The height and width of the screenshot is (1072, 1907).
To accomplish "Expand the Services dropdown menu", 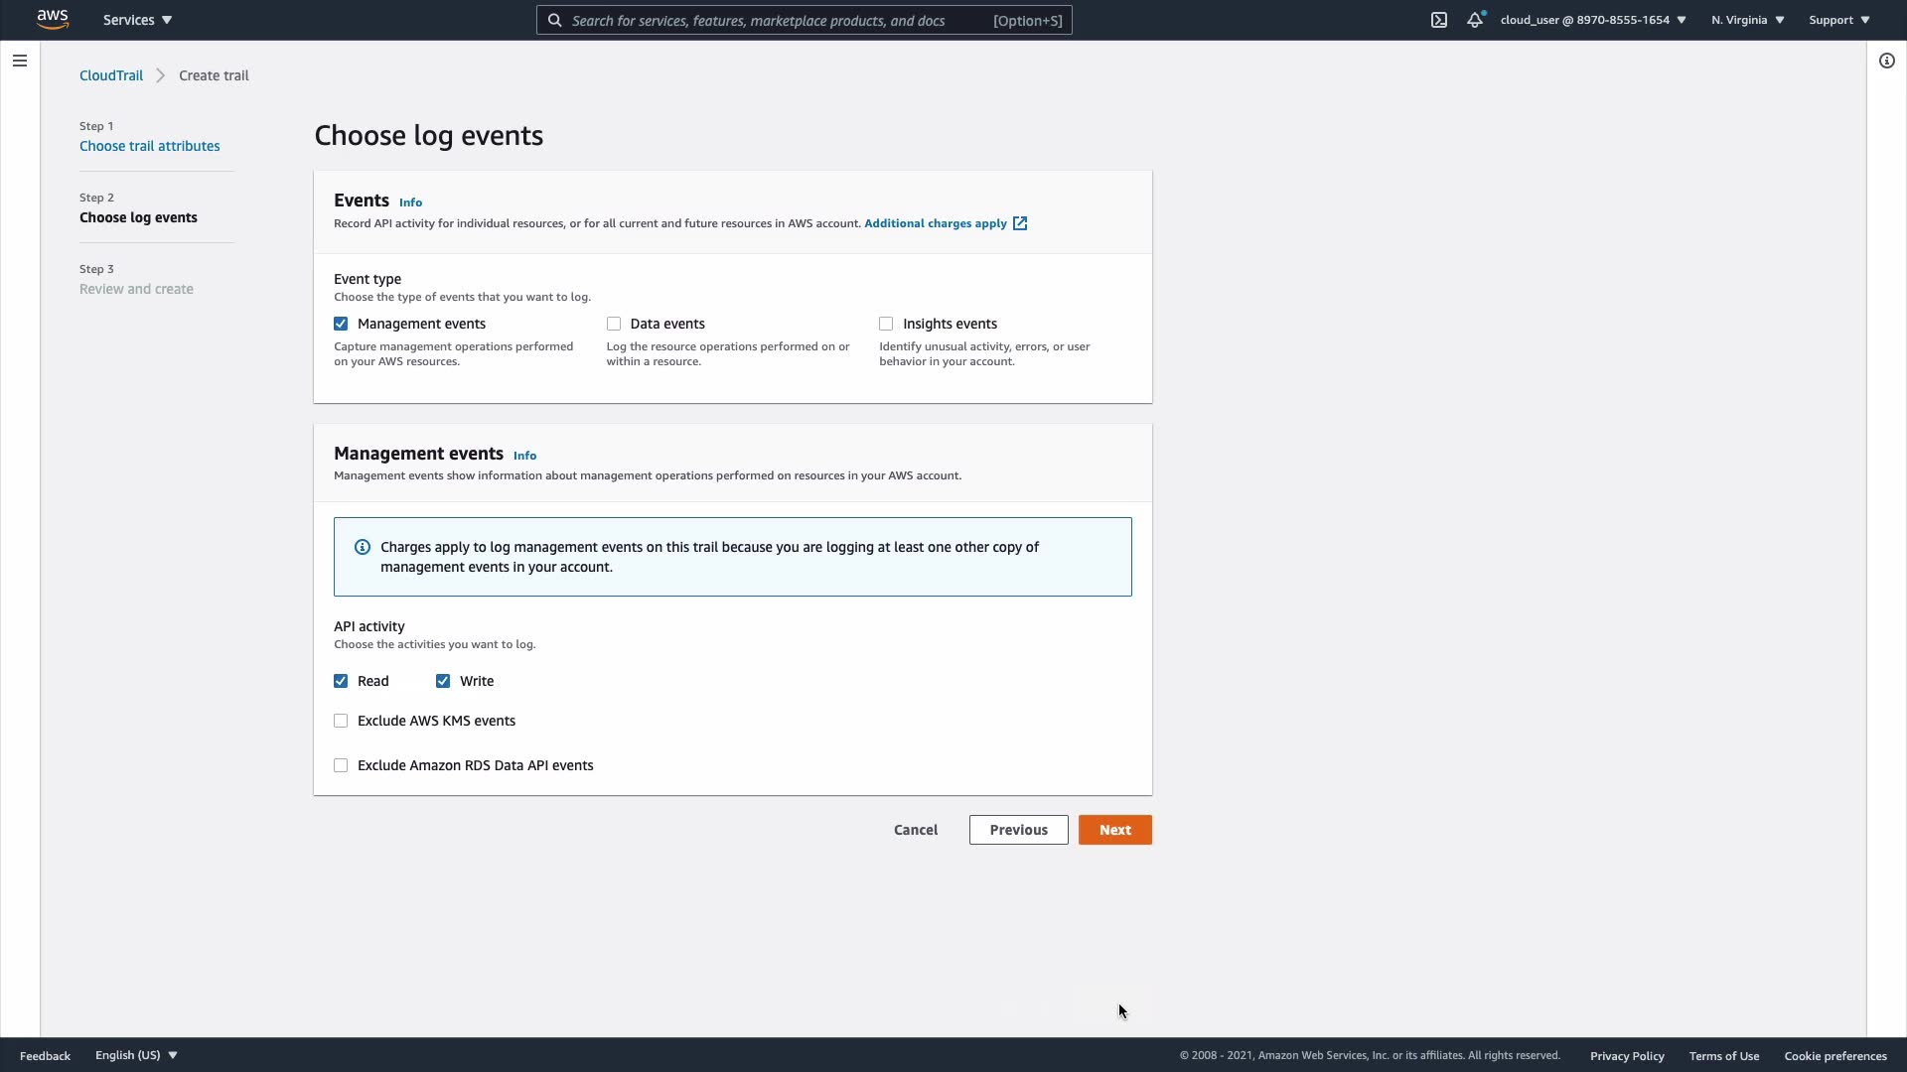I will coord(137,20).
